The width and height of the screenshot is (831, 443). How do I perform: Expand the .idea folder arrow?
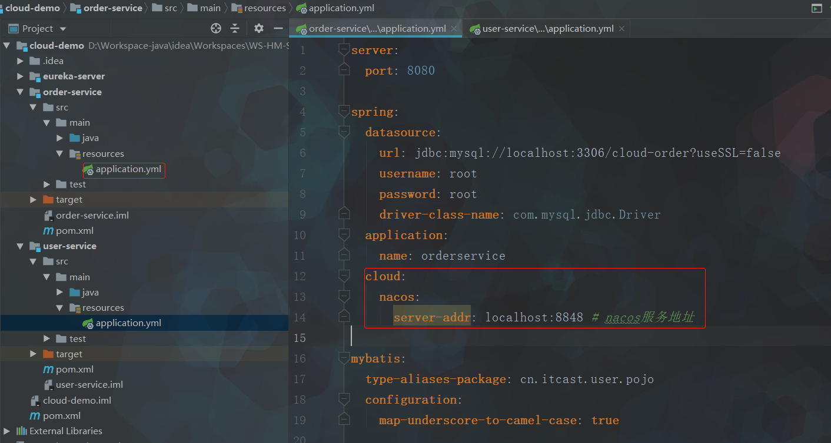21,61
